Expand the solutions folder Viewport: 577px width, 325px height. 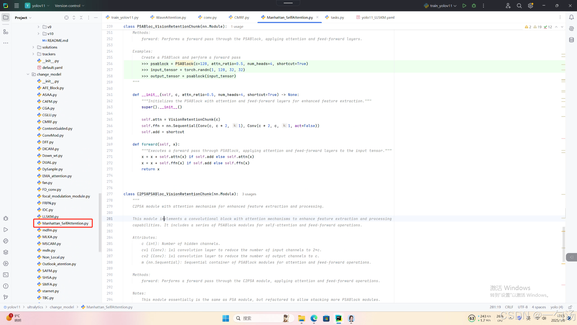[33, 47]
